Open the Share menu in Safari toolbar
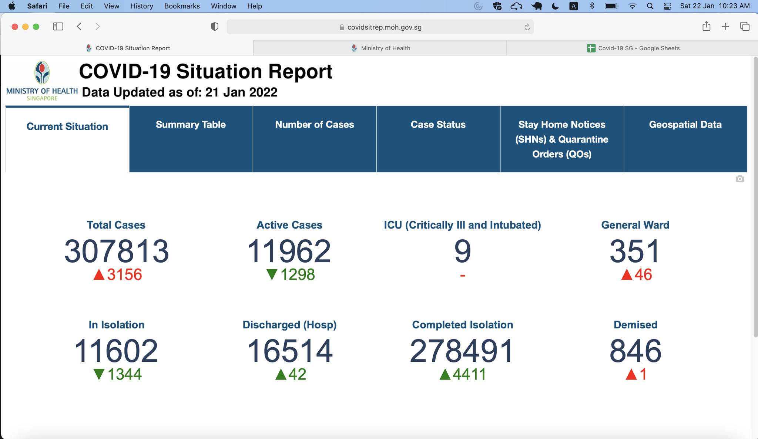Image resolution: width=758 pixels, height=439 pixels. pyautogui.click(x=707, y=26)
